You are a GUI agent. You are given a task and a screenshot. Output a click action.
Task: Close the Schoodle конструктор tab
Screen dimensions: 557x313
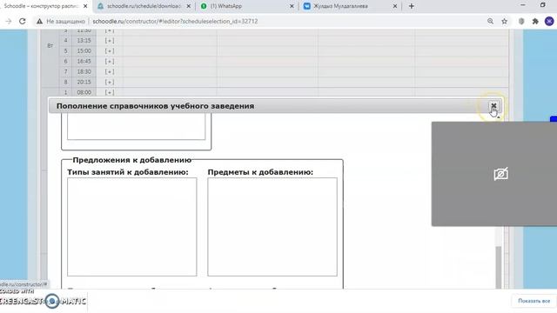(85, 6)
